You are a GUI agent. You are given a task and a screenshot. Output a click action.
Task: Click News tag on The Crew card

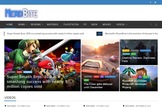[96, 77]
